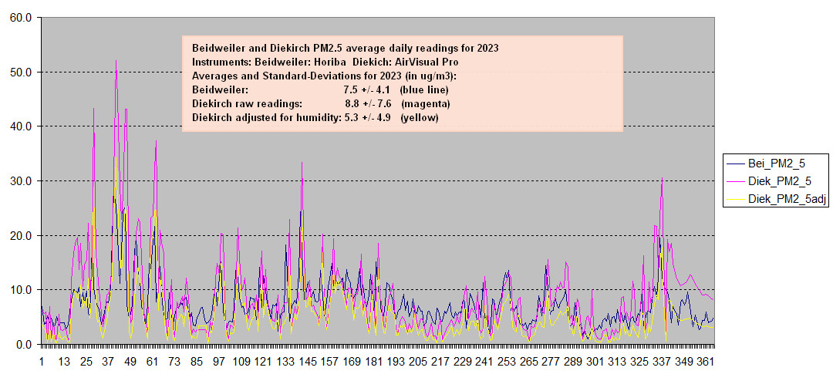Select x-axis label 181
Viewport: 833px width, 381px height.
373,361
